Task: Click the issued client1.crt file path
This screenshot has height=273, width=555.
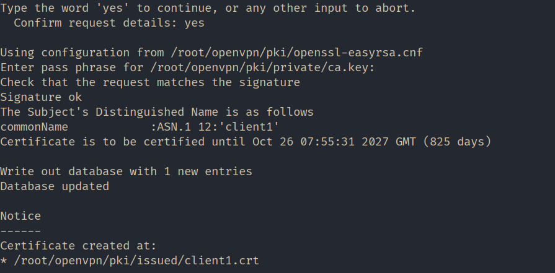Action: click(136, 261)
